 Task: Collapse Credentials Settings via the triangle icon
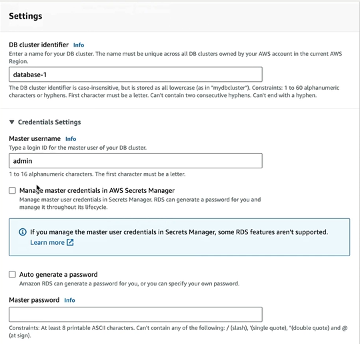click(12, 122)
